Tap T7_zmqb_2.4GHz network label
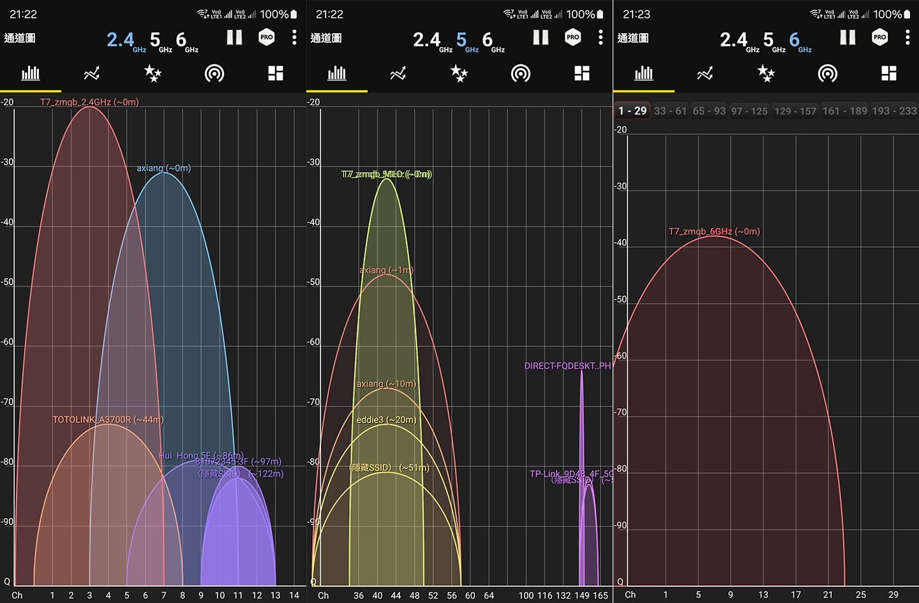This screenshot has width=919, height=603. 89,102
